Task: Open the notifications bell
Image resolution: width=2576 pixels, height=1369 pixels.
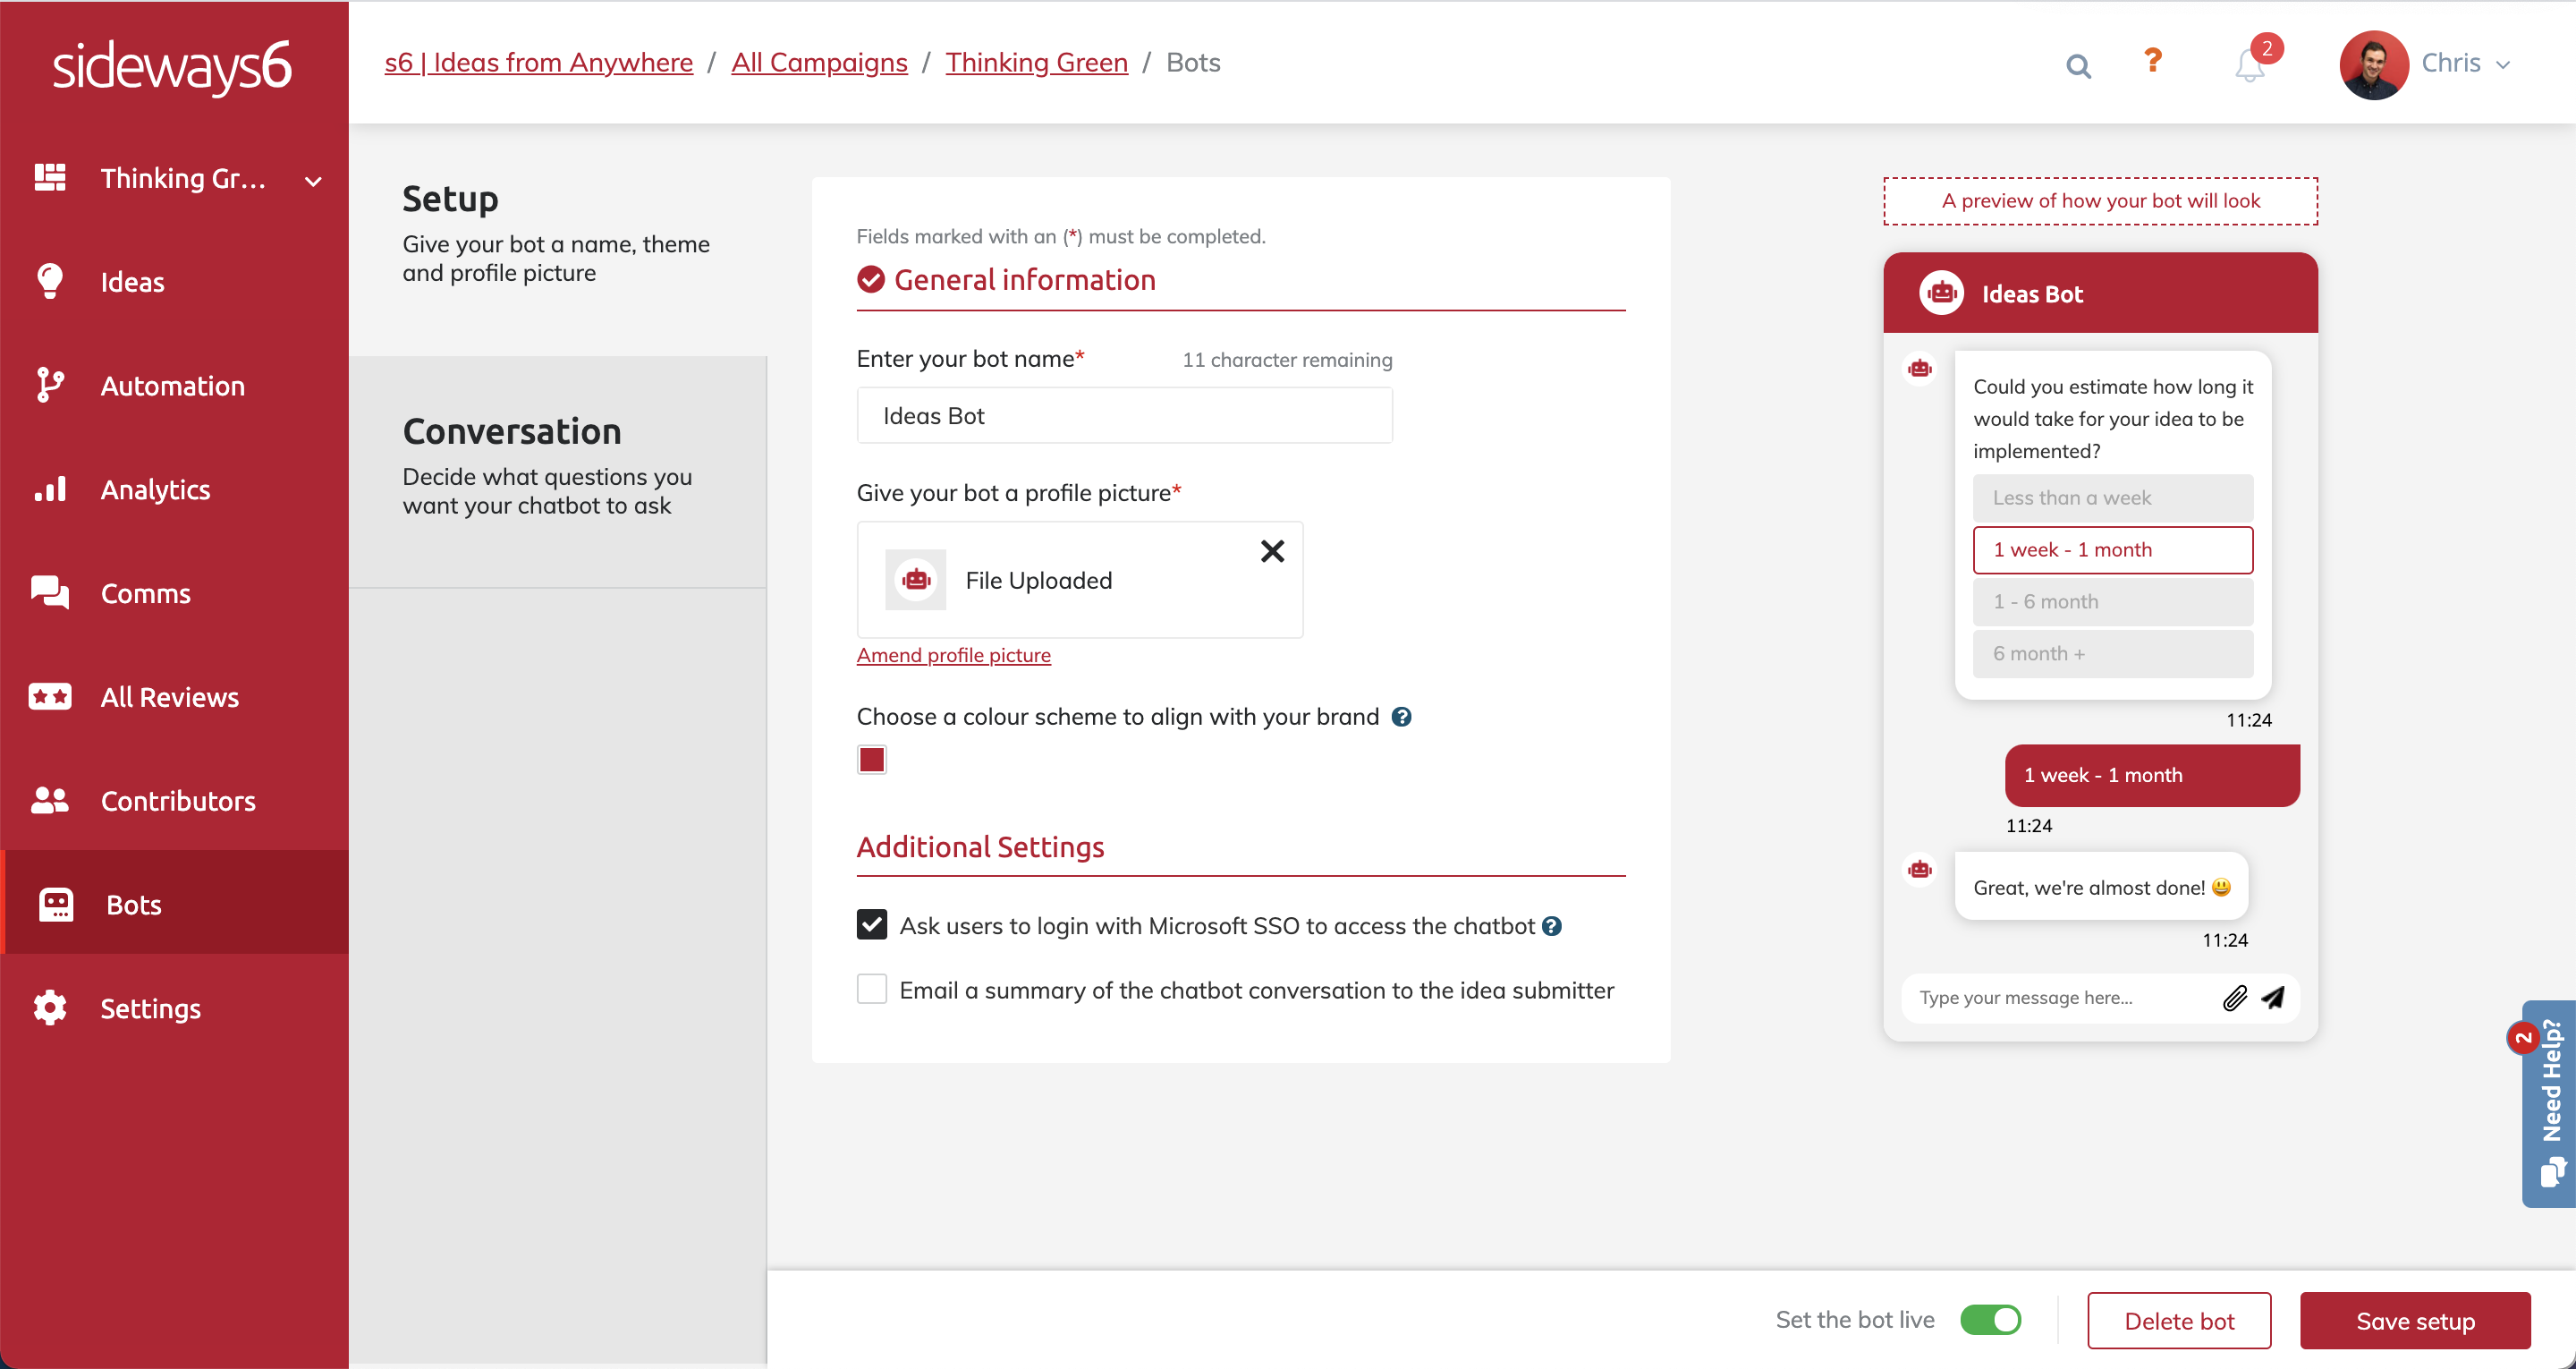Action: coord(2249,66)
